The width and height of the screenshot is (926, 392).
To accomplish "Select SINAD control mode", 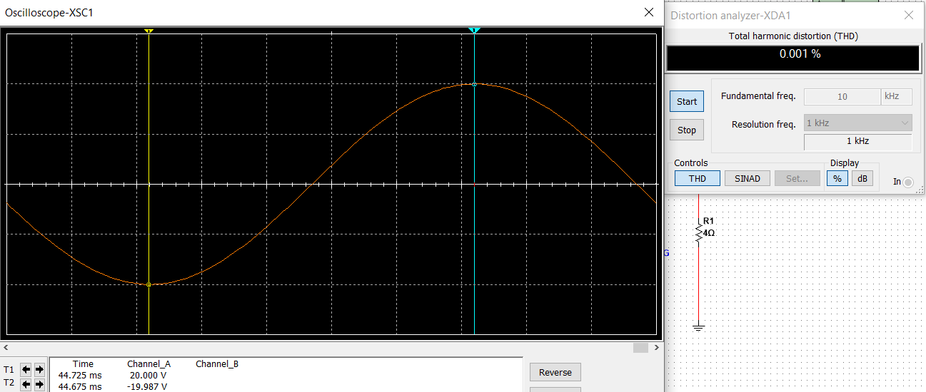I will click(748, 178).
